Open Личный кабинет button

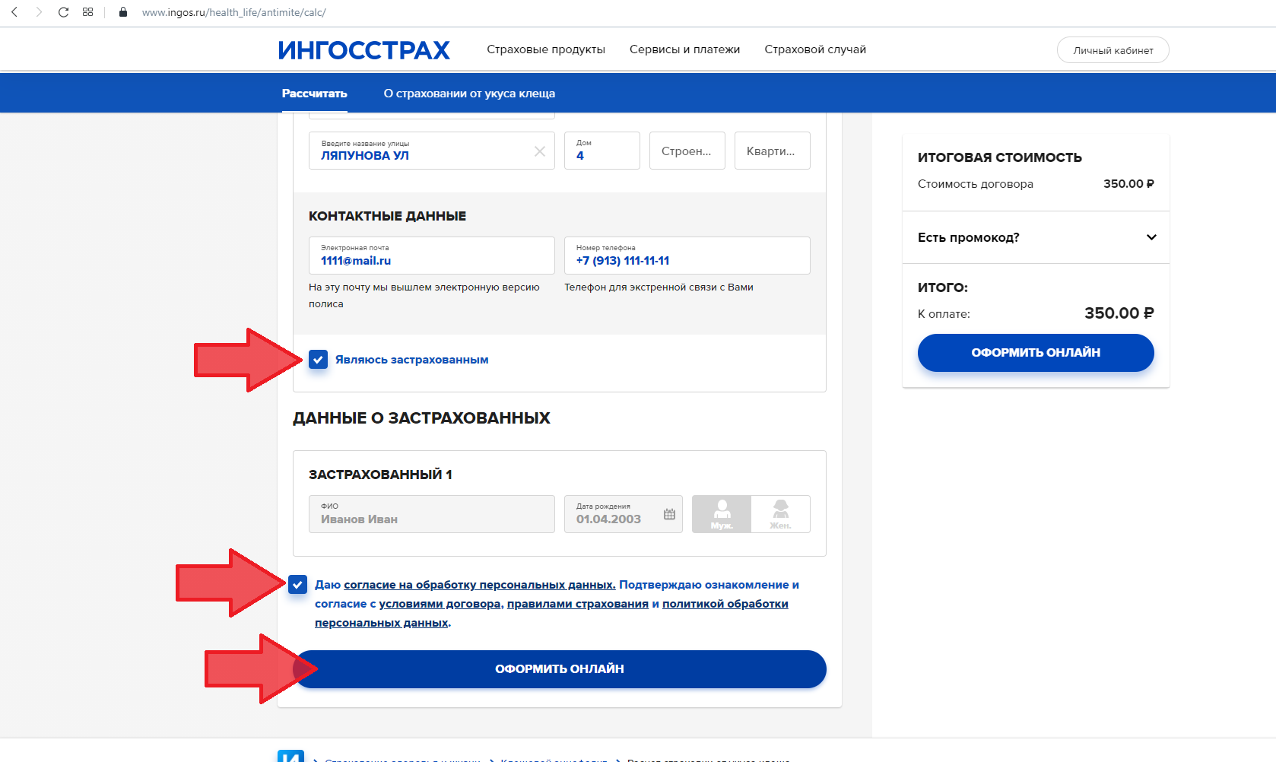1113,50
